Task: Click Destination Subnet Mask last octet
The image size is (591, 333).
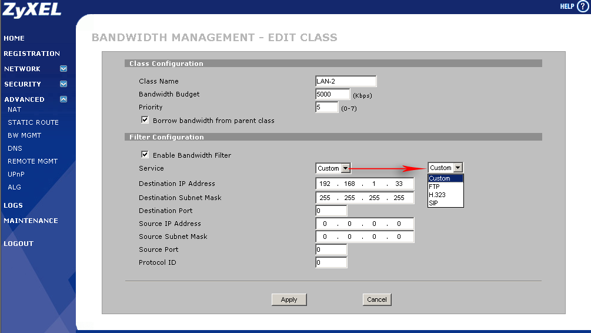Action: click(x=399, y=198)
